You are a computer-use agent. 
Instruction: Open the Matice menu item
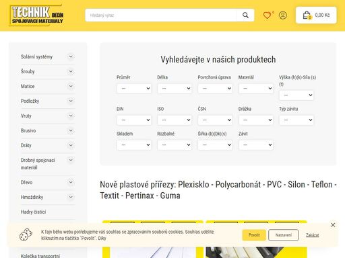pyautogui.click(x=28, y=86)
